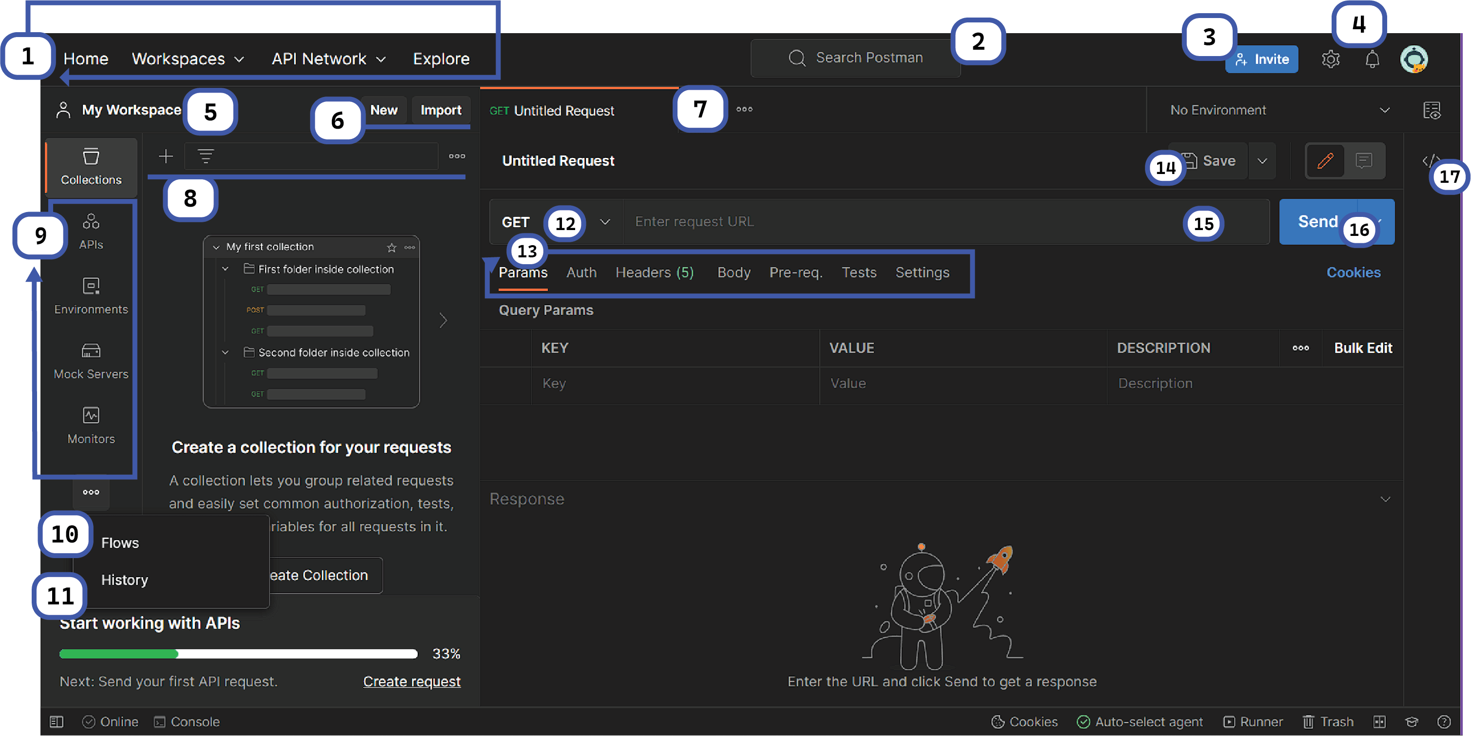Image resolution: width=1471 pixels, height=736 pixels.
Task: Open the user avatar menu
Action: point(1414,59)
